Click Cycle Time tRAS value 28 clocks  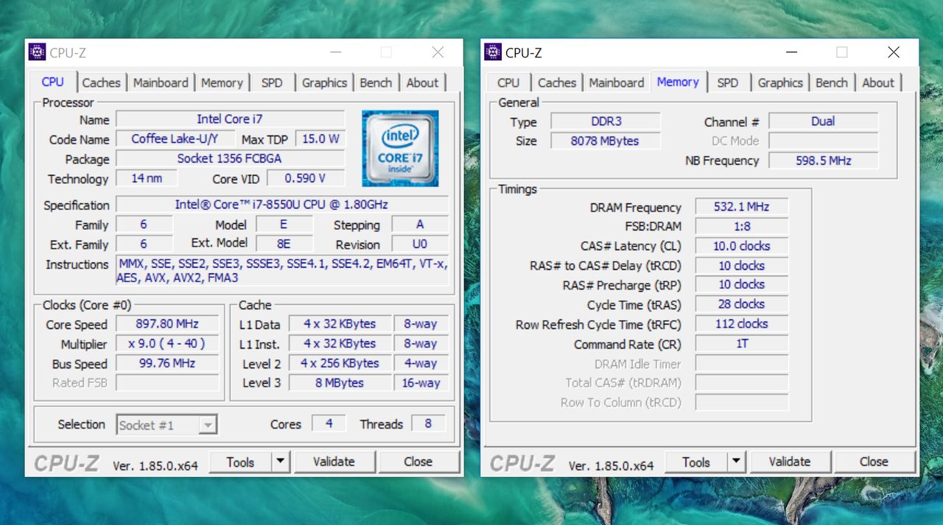pos(742,304)
